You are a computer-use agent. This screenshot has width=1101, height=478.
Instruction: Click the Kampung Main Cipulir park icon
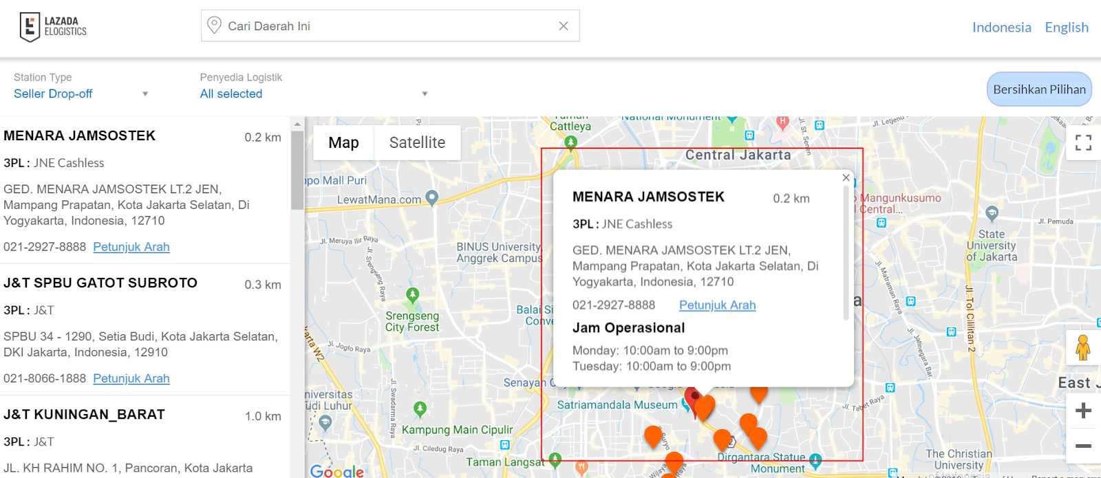420,409
